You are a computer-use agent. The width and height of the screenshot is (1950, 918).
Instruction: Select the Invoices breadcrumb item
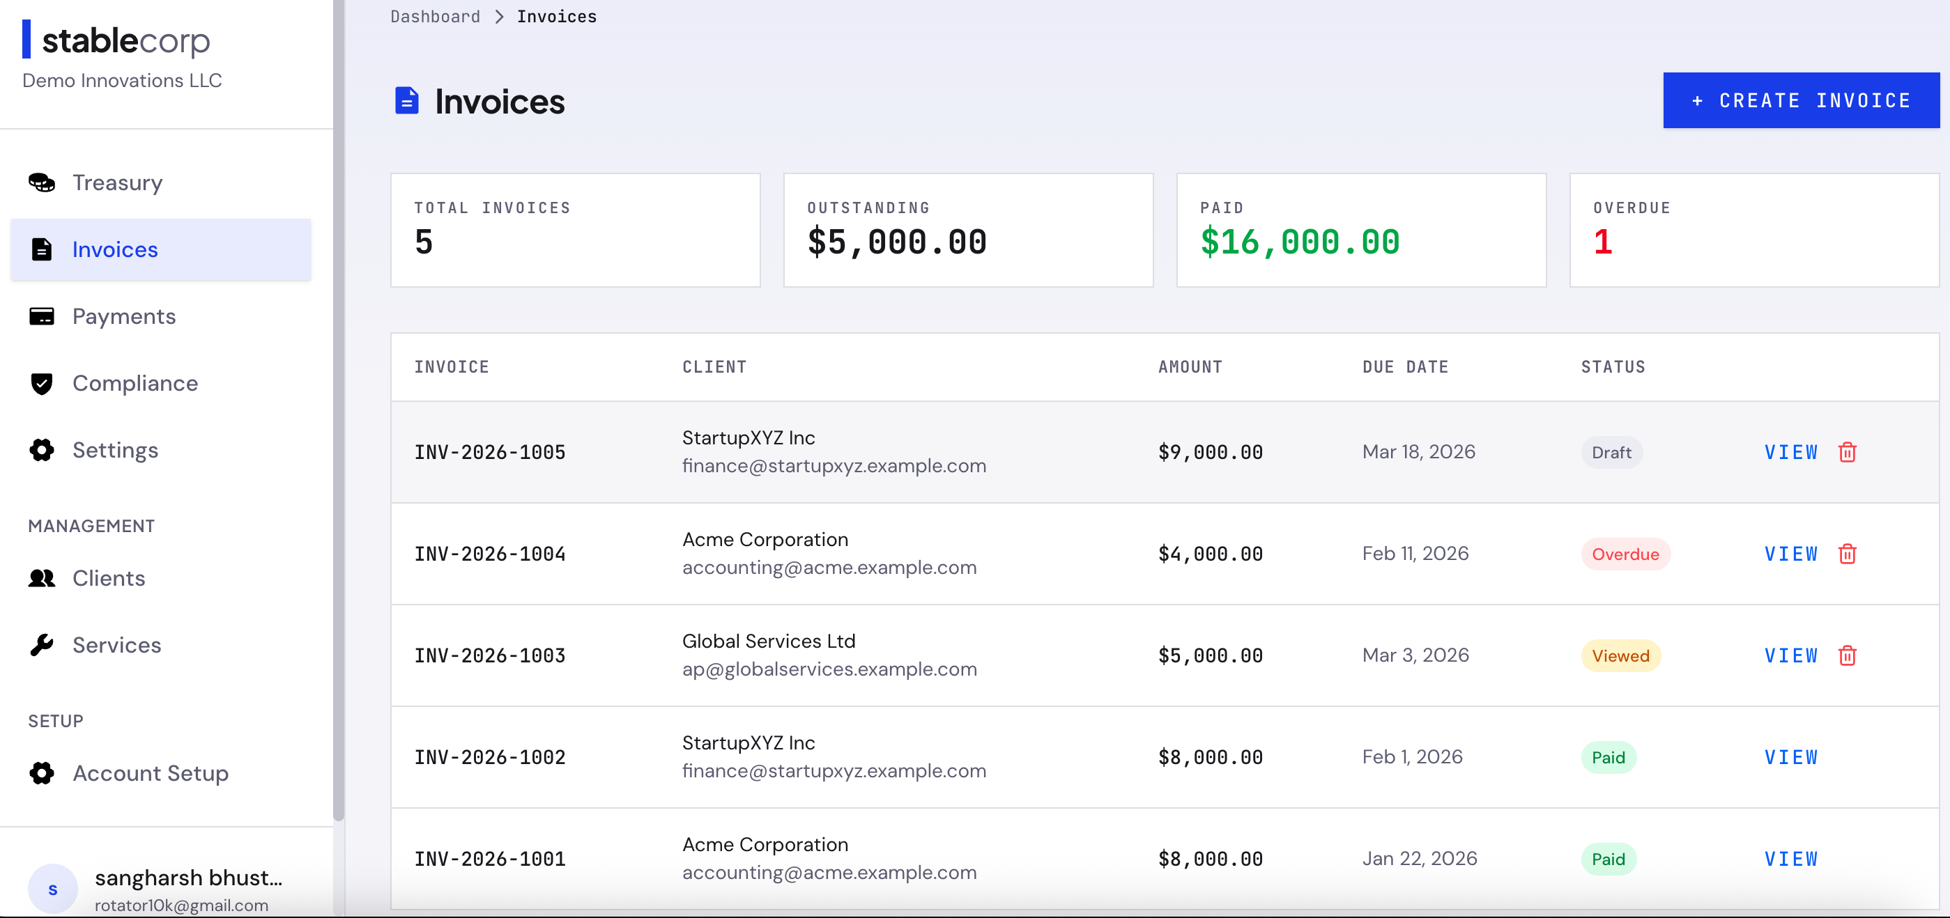point(556,16)
